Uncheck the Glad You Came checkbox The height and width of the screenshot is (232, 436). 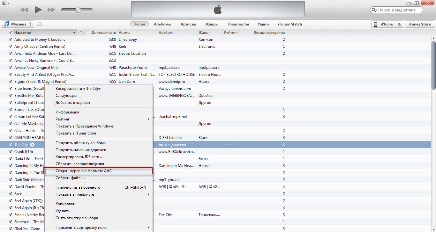pos(11,229)
